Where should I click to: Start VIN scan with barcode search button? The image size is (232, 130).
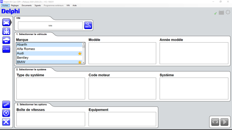pos(88,25)
